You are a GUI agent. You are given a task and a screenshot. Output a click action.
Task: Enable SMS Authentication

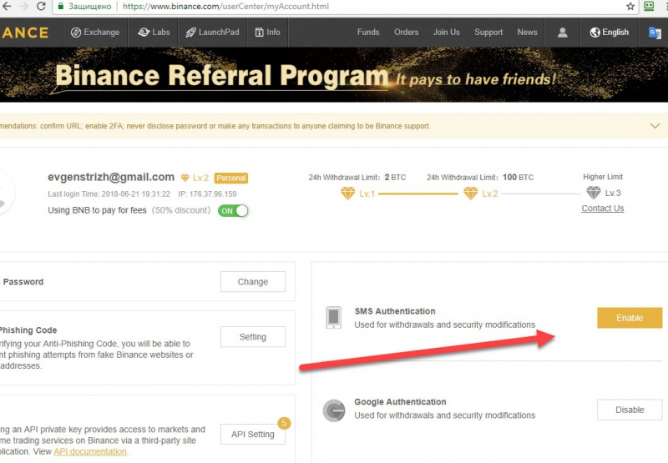click(630, 318)
